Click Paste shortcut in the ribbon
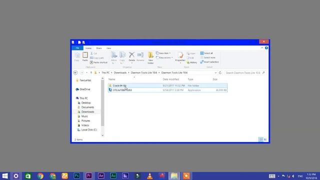 pos(99,62)
